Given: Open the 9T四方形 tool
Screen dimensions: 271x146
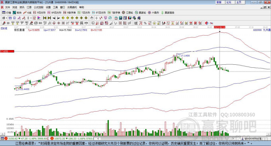Looking at the screenshot, I should point(99,13).
